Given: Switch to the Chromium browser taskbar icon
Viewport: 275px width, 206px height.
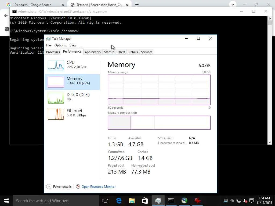Looking at the screenshot, I should pos(184,201).
